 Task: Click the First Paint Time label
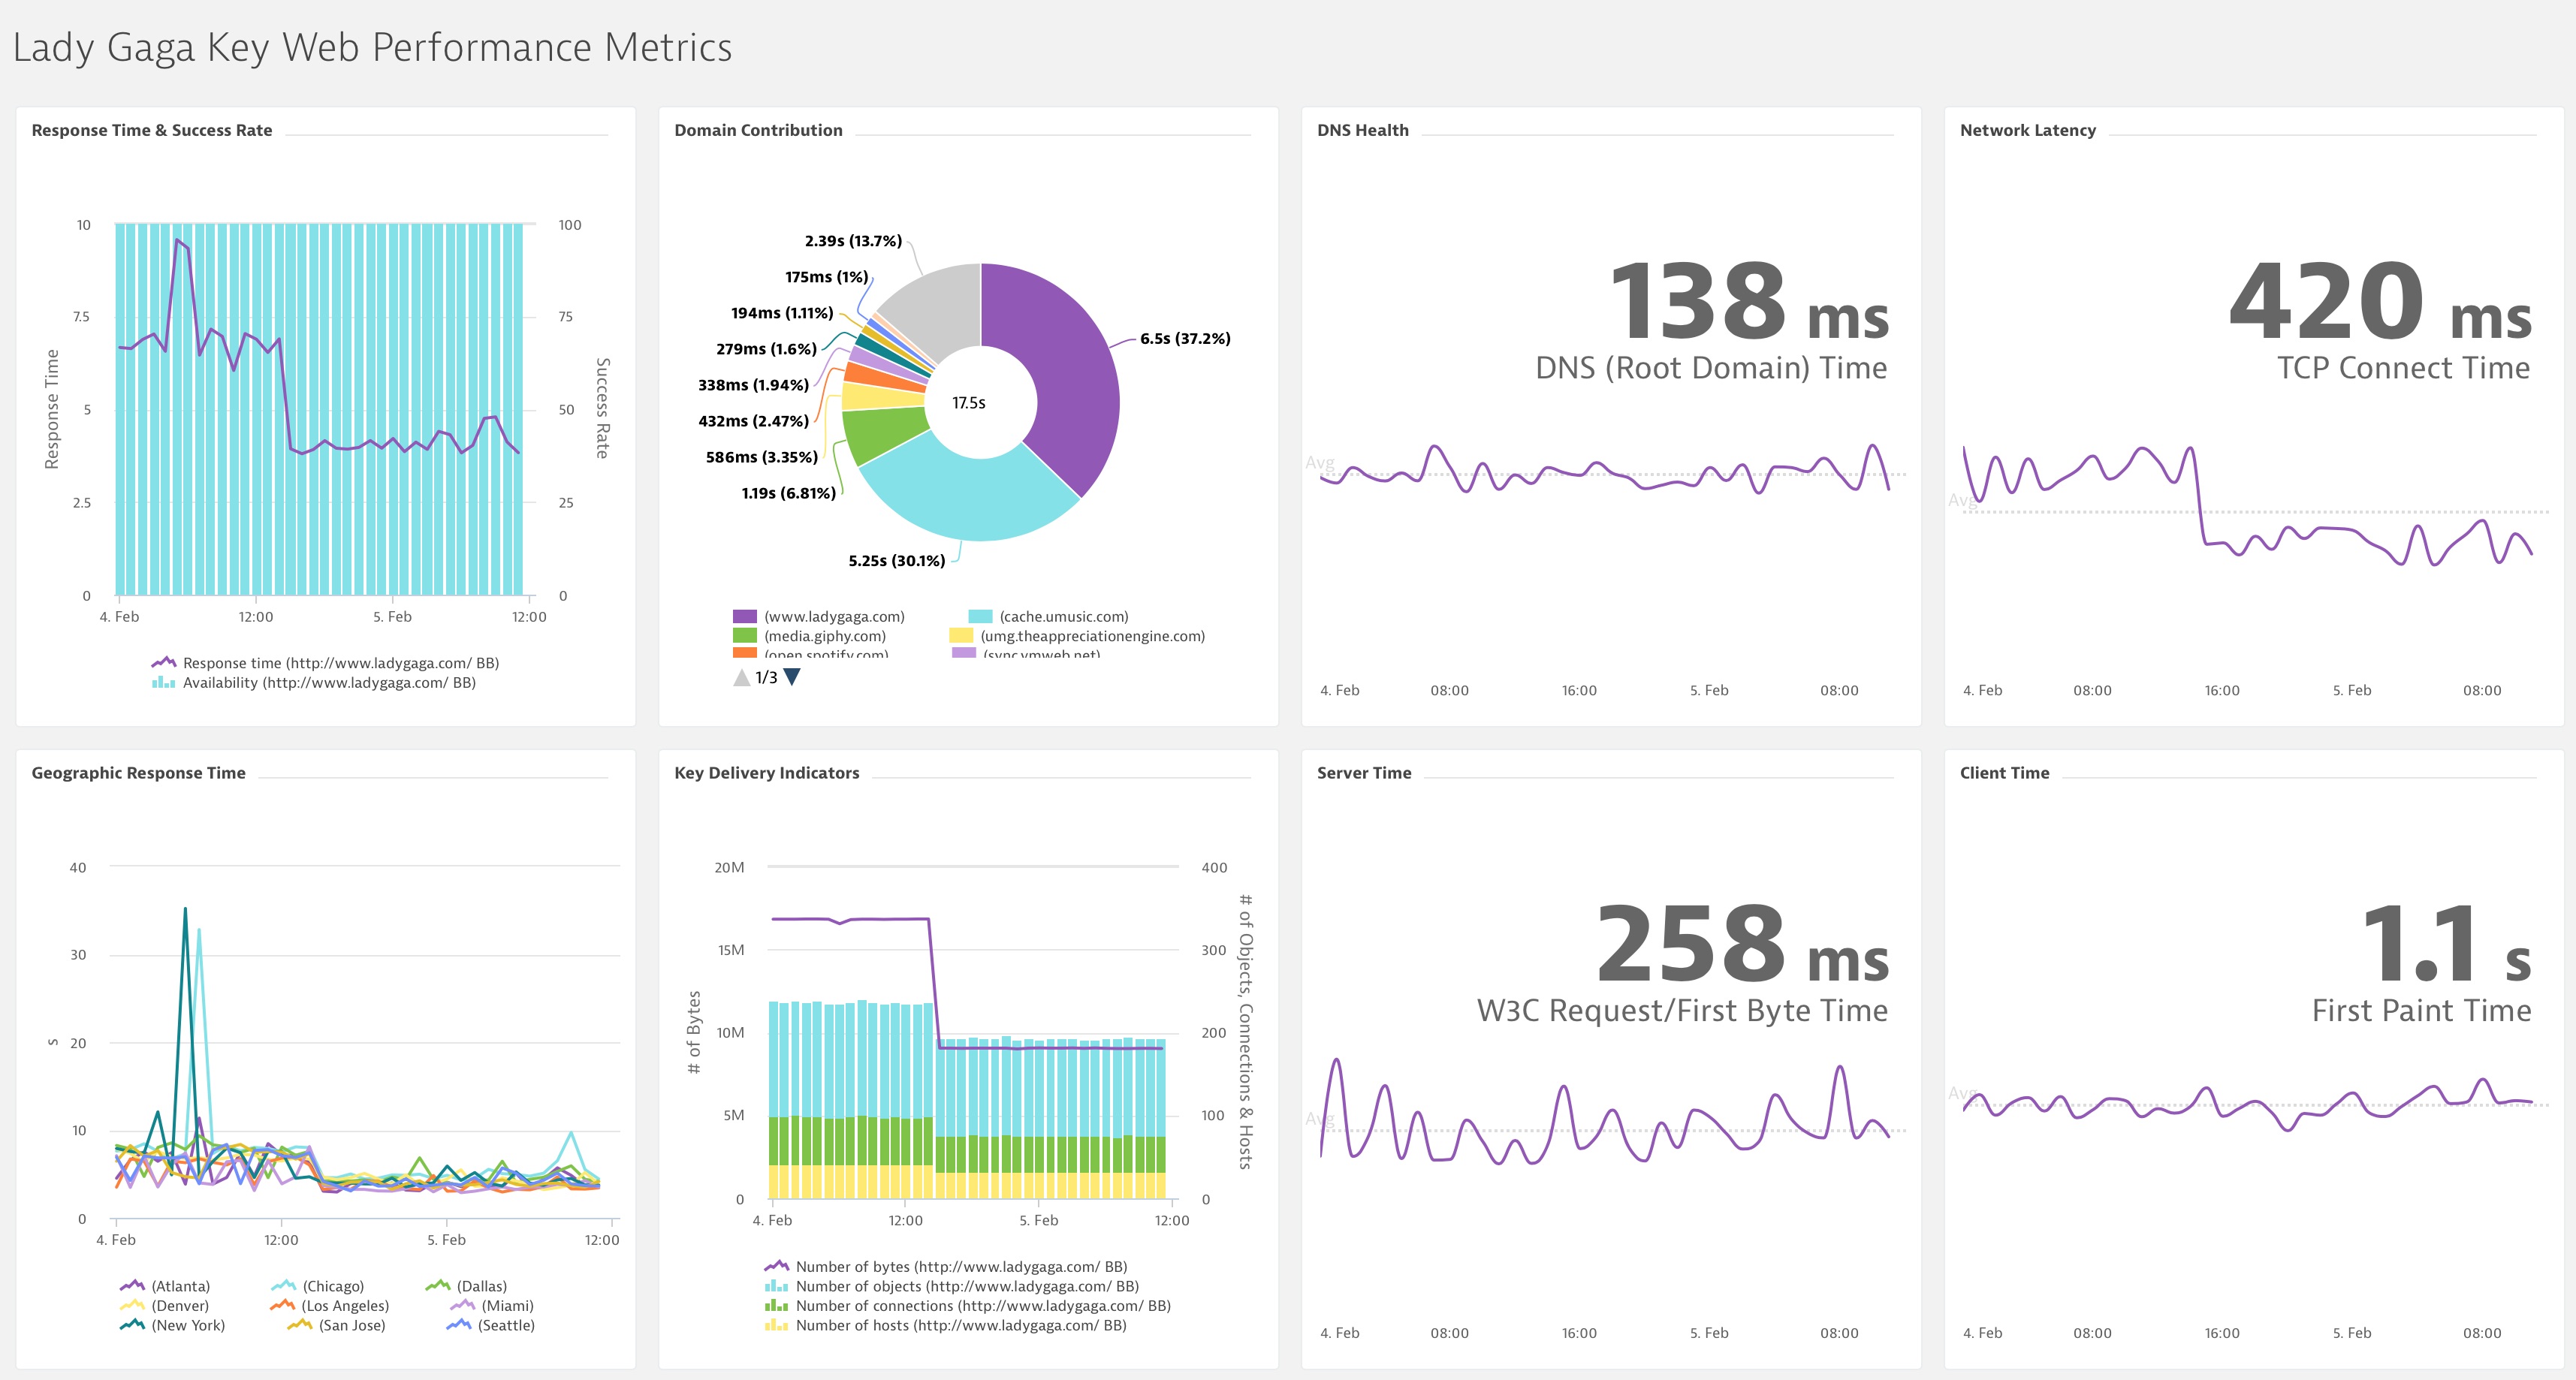[2421, 1011]
